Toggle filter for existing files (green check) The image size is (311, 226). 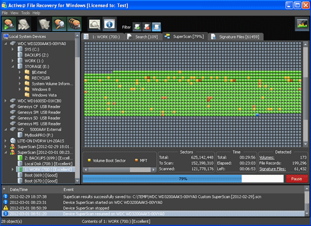[137, 27]
